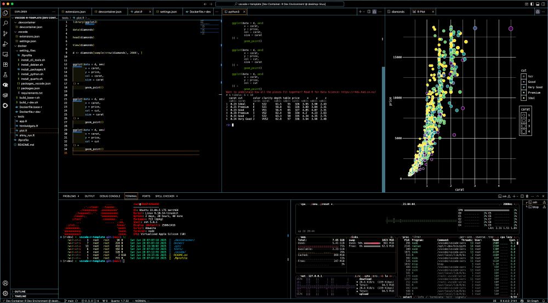Image resolution: width=548 pixels, height=303 pixels.
Task: Expand the Outline section
Action: pyautogui.click(x=35, y=291)
